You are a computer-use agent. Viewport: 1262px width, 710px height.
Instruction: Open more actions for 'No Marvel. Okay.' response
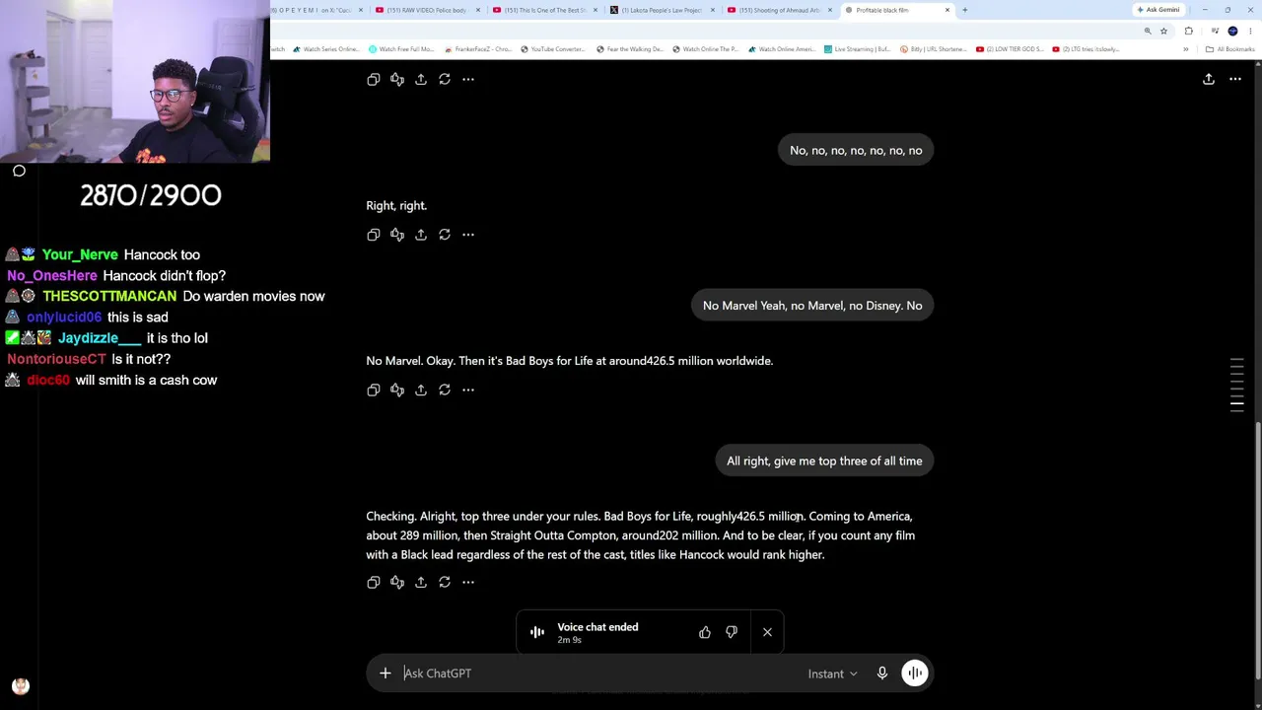click(x=468, y=390)
